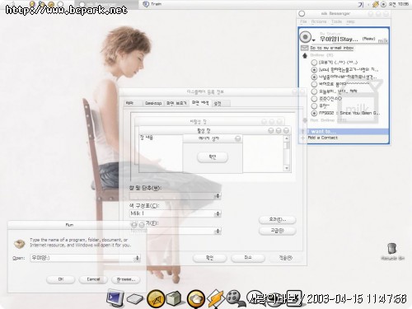Screen dimensions: 412x309
Task: Select the fifth online contact radio
Action: point(314,91)
